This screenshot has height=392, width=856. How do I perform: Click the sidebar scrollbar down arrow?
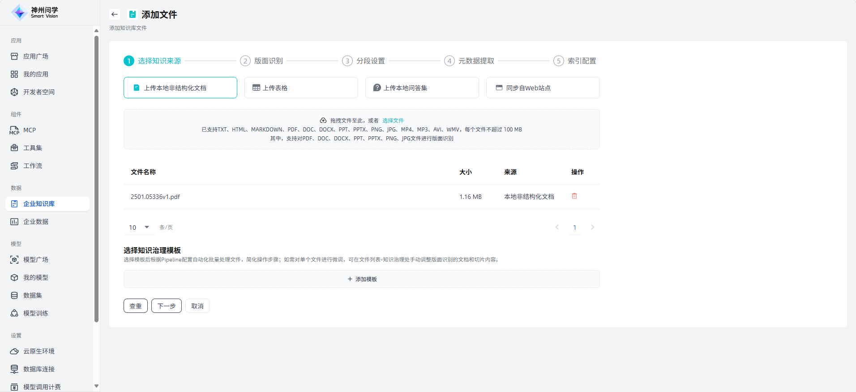point(96,386)
